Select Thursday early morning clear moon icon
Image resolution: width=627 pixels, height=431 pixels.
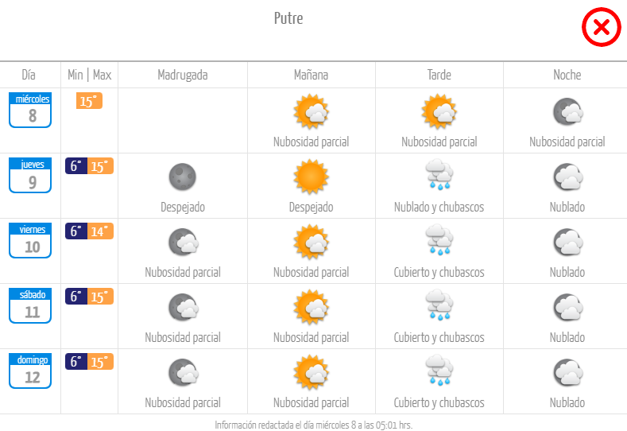coord(183,177)
